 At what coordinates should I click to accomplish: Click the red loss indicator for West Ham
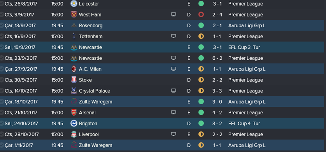coord(201,15)
